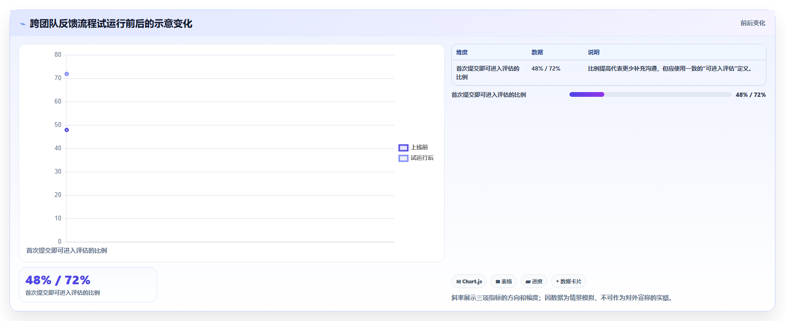Select the 数据卡片 chip
Screen dimensions: 785x321
tap(568, 281)
